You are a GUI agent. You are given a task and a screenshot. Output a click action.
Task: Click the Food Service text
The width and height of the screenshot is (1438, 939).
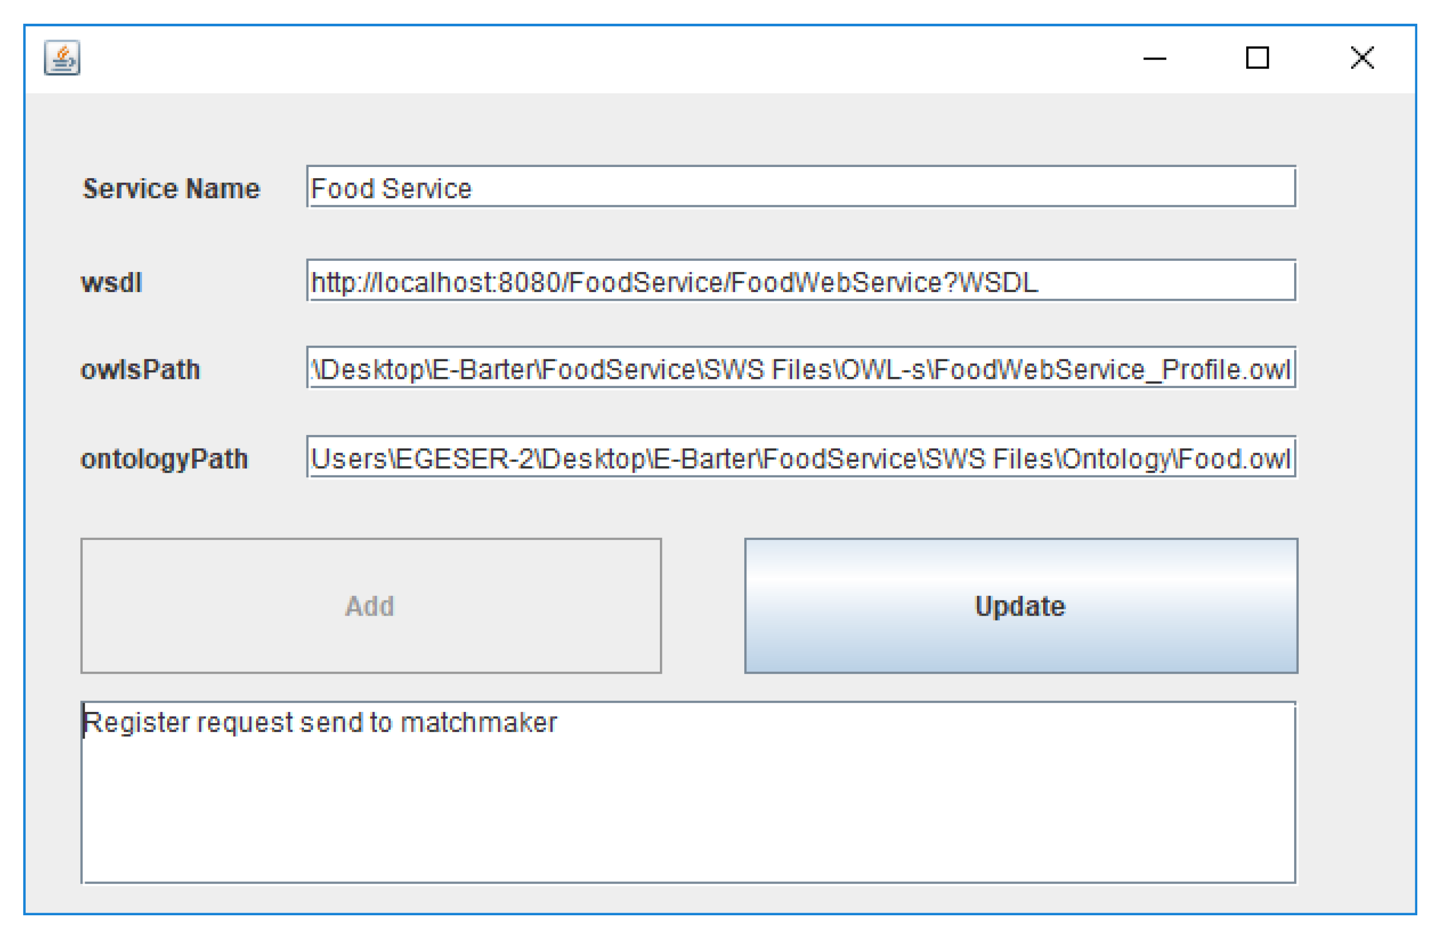click(x=391, y=188)
